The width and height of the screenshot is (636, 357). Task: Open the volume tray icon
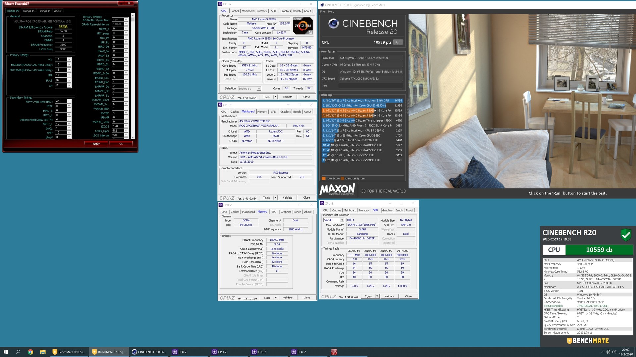click(x=614, y=352)
